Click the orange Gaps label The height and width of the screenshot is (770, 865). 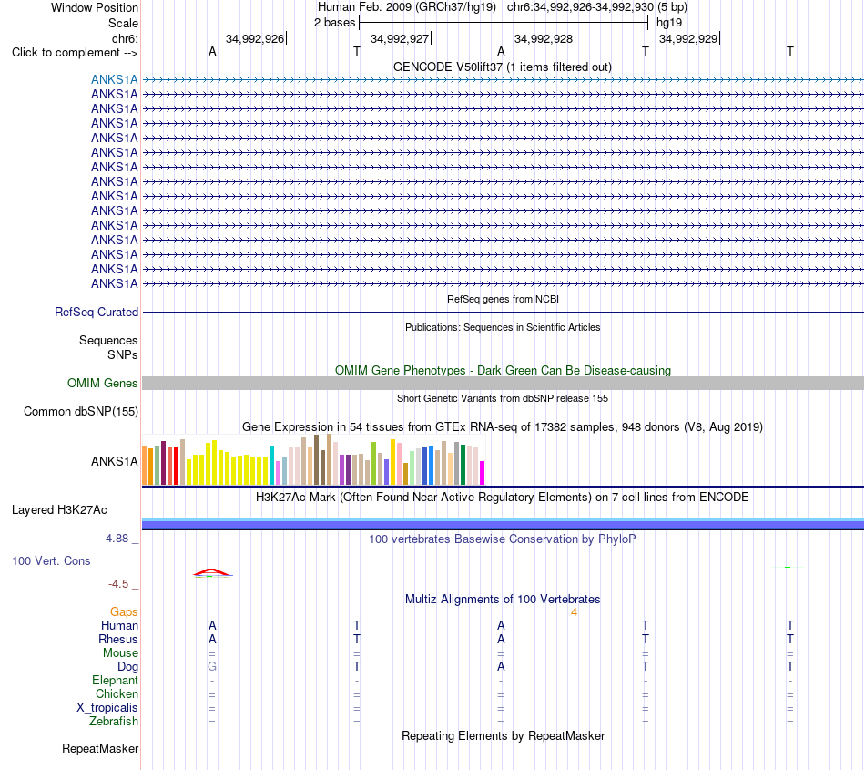(124, 611)
